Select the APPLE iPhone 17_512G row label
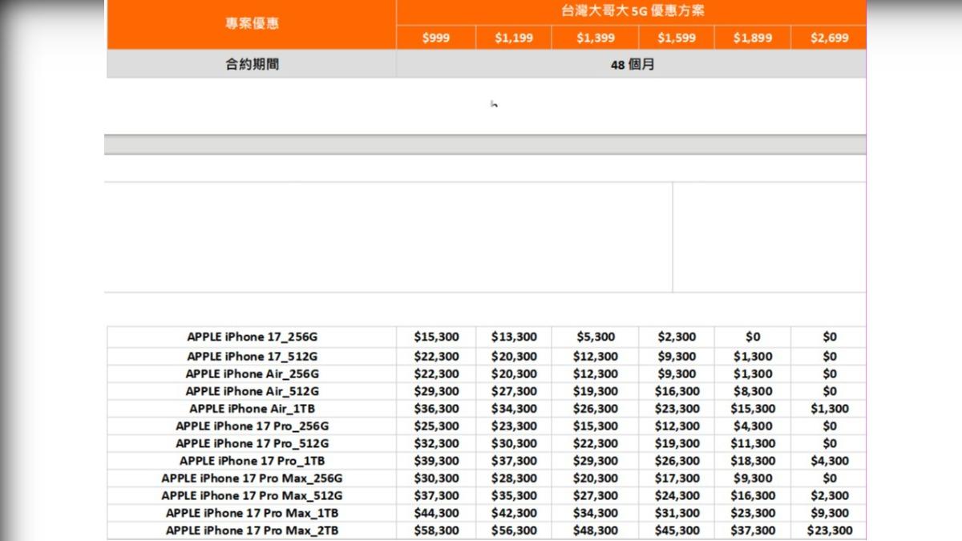 [252, 356]
